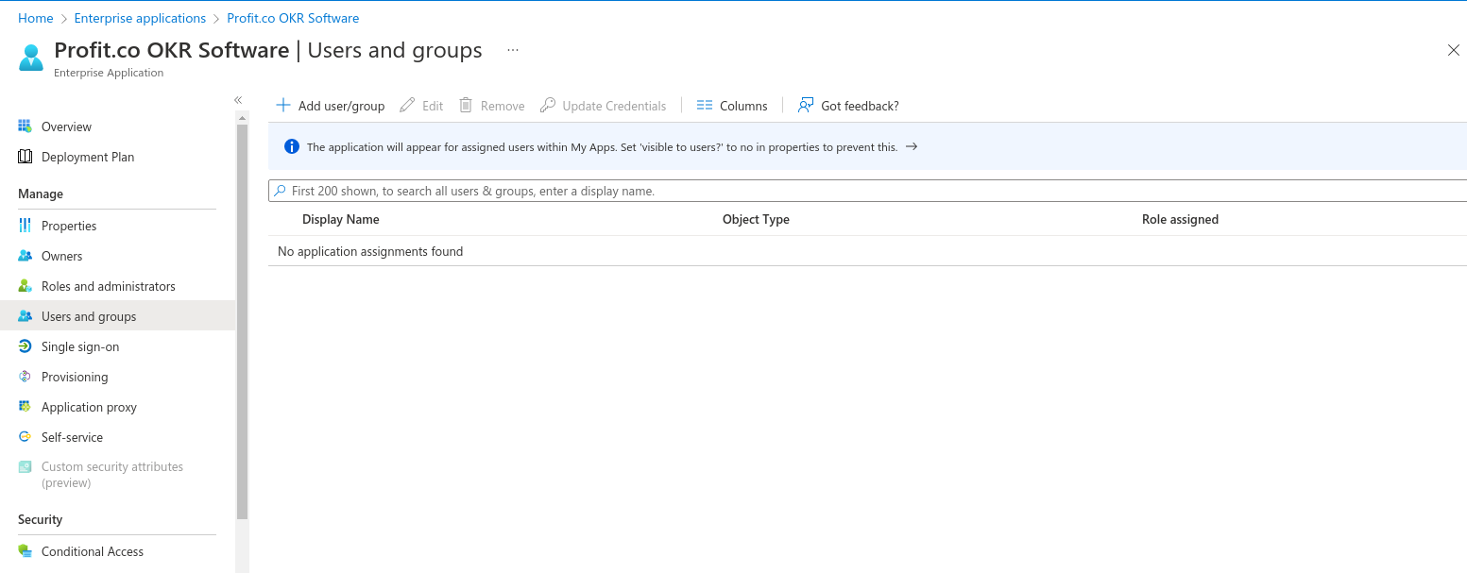Click the Columns layout icon
This screenshot has height=573, width=1467.
[704, 106]
